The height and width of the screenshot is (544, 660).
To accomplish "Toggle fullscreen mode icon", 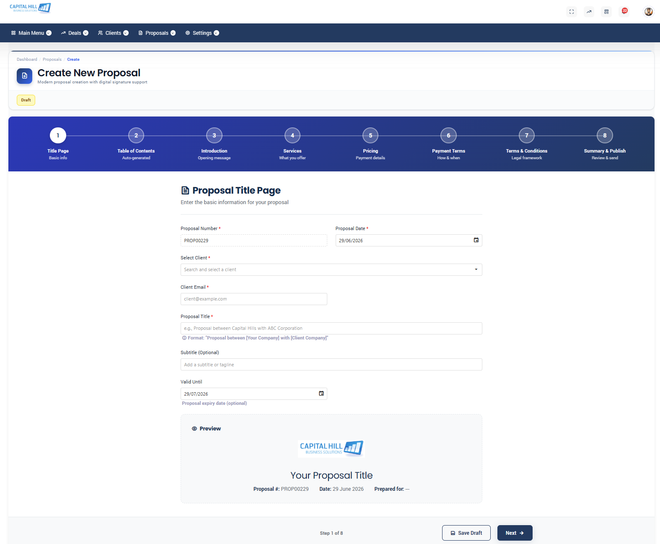I will (572, 12).
